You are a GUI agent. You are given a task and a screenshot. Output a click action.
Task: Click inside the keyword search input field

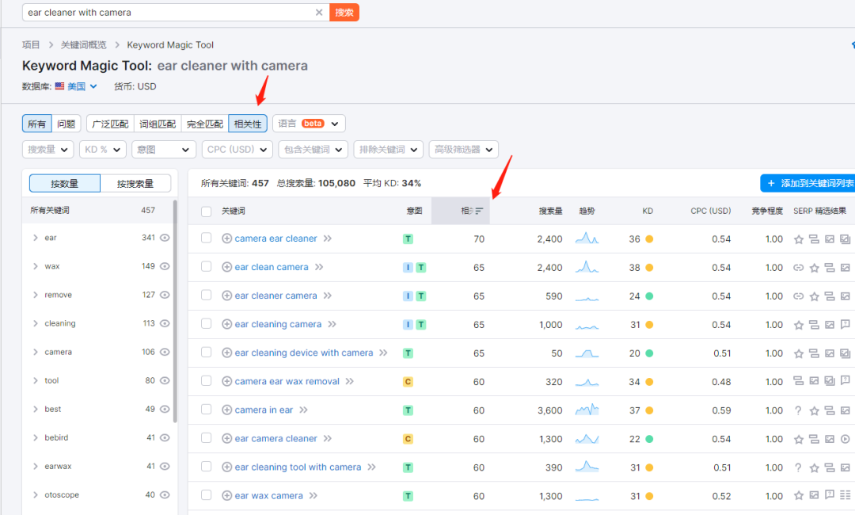click(x=158, y=13)
